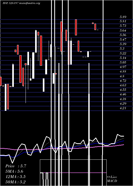Click the 4.46 price axis label
This screenshot has width=133, height=186.
coord(123,94)
